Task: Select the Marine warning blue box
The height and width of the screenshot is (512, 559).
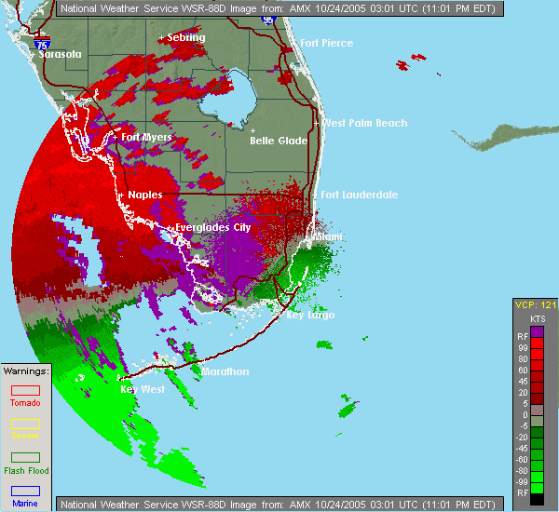Action: [25, 491]
